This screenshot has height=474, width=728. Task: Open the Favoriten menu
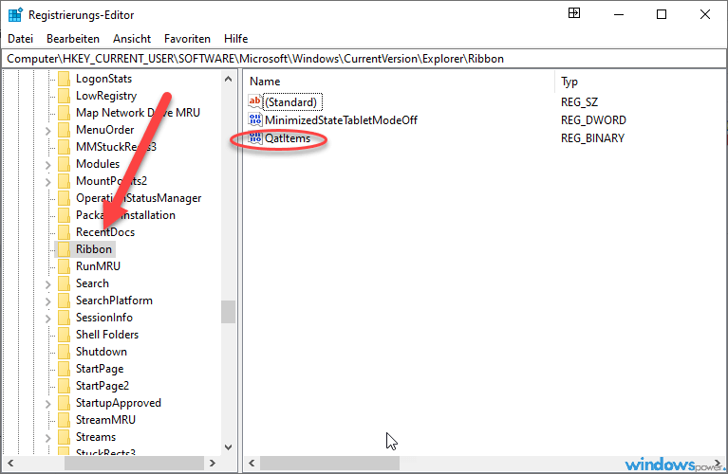tap(187, 39)
